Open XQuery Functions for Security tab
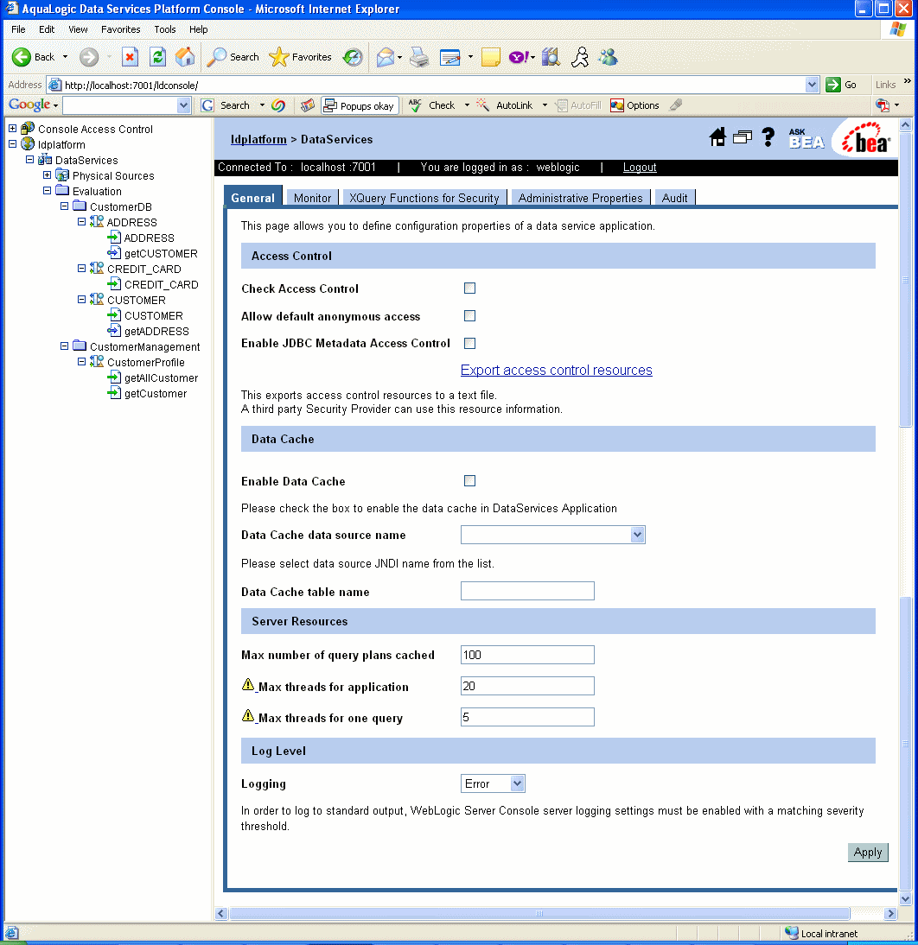918x945 pixels. [x=424, y=198]
